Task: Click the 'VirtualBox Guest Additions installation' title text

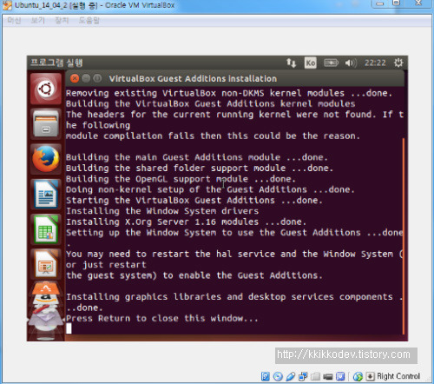Action: coord(193,78)
